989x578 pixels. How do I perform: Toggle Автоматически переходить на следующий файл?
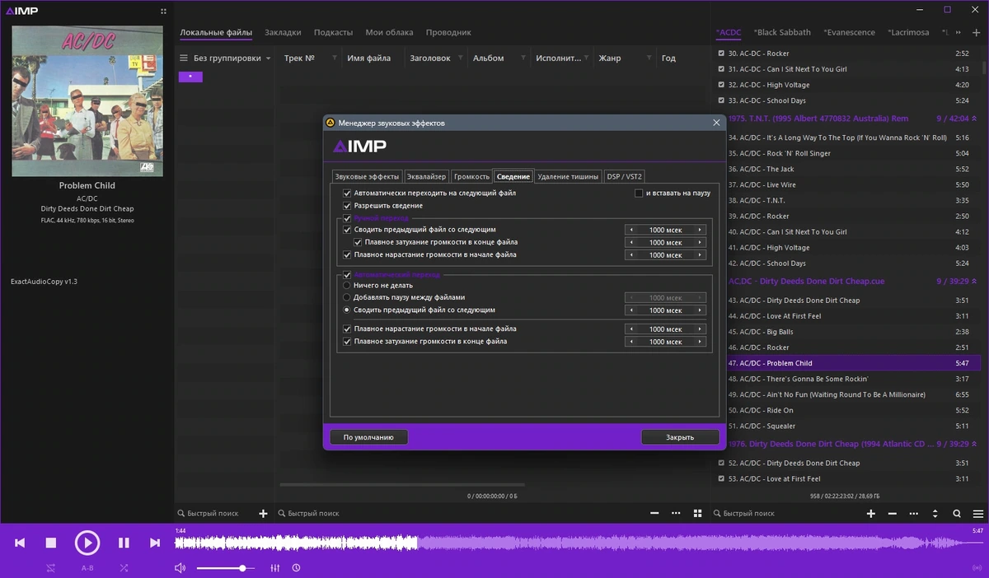347,193
